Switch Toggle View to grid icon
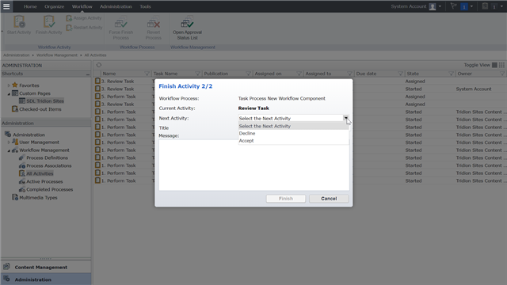This screenshot has height=285, width=507. (501, 65)
